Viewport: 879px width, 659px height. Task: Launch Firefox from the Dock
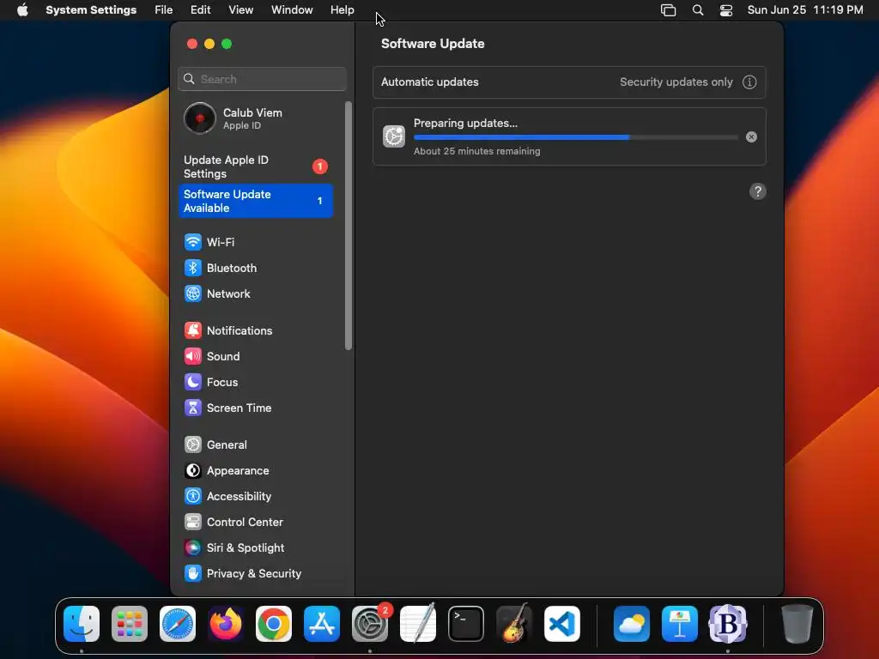pyautogui.click(x=226, y=624)
